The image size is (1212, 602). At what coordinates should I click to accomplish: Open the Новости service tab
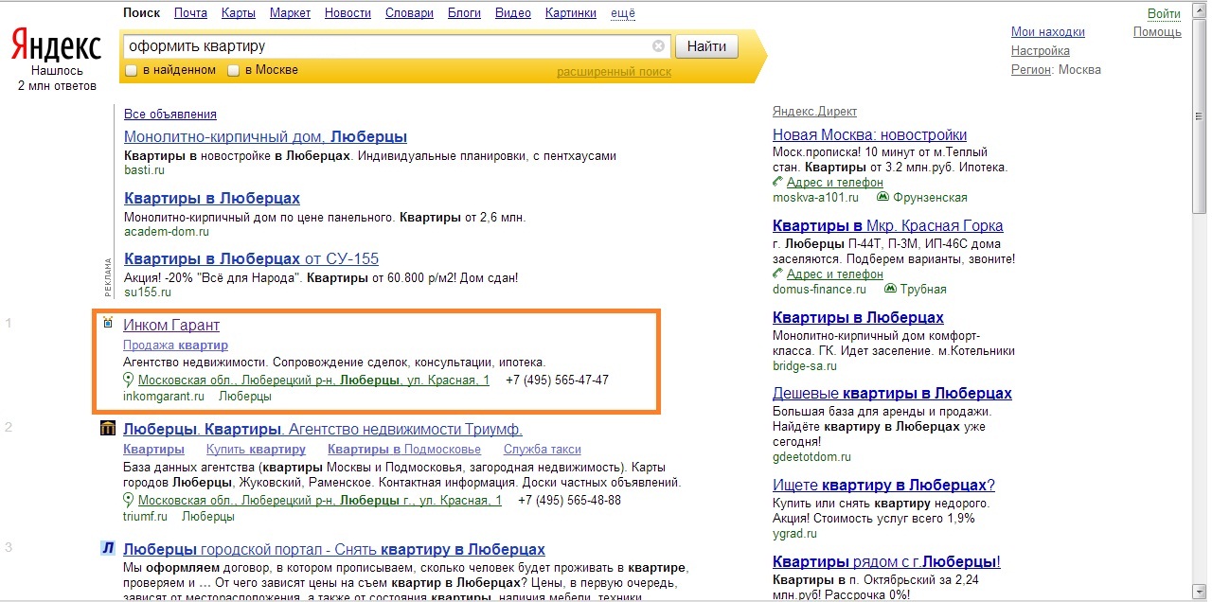(348, 13)
